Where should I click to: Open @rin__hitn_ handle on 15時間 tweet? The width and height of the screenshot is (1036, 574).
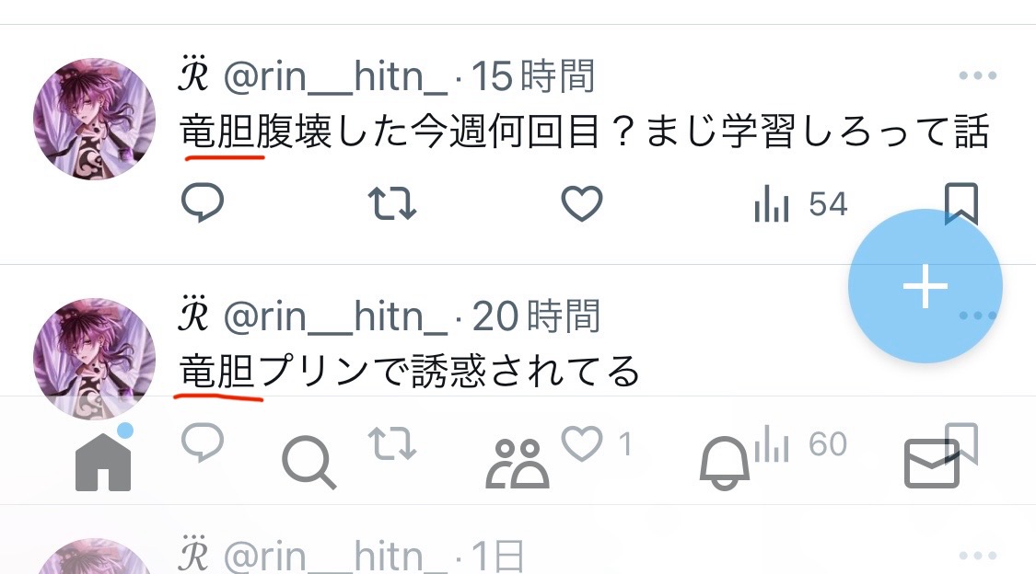click(x=335, y=76)
